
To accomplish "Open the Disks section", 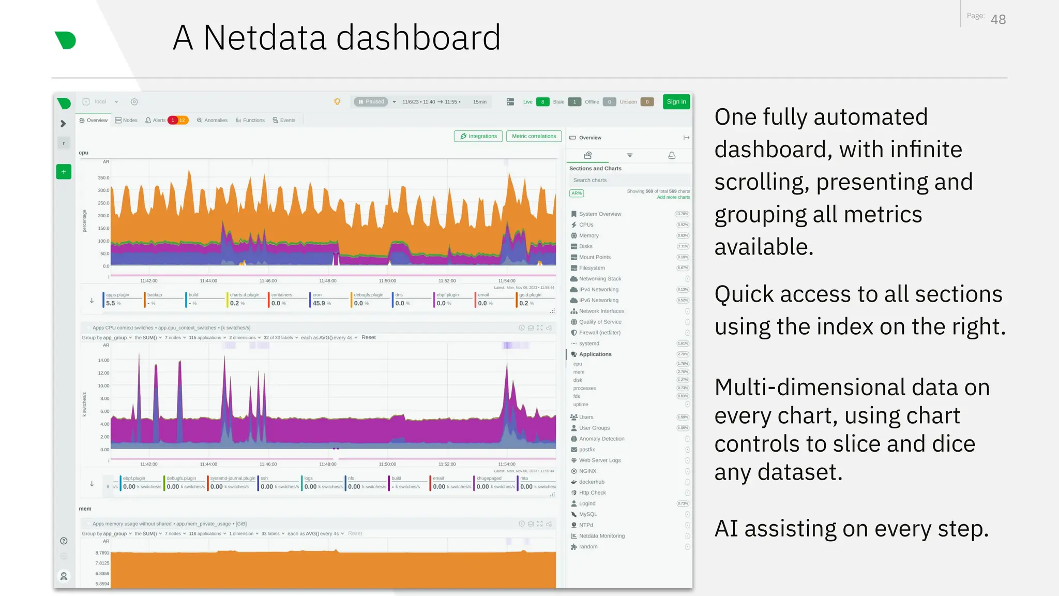I will pyautogui.click(x=629, y=247).
